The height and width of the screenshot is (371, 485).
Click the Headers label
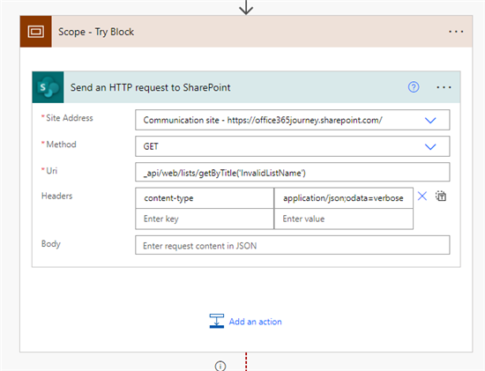(57, 196)
